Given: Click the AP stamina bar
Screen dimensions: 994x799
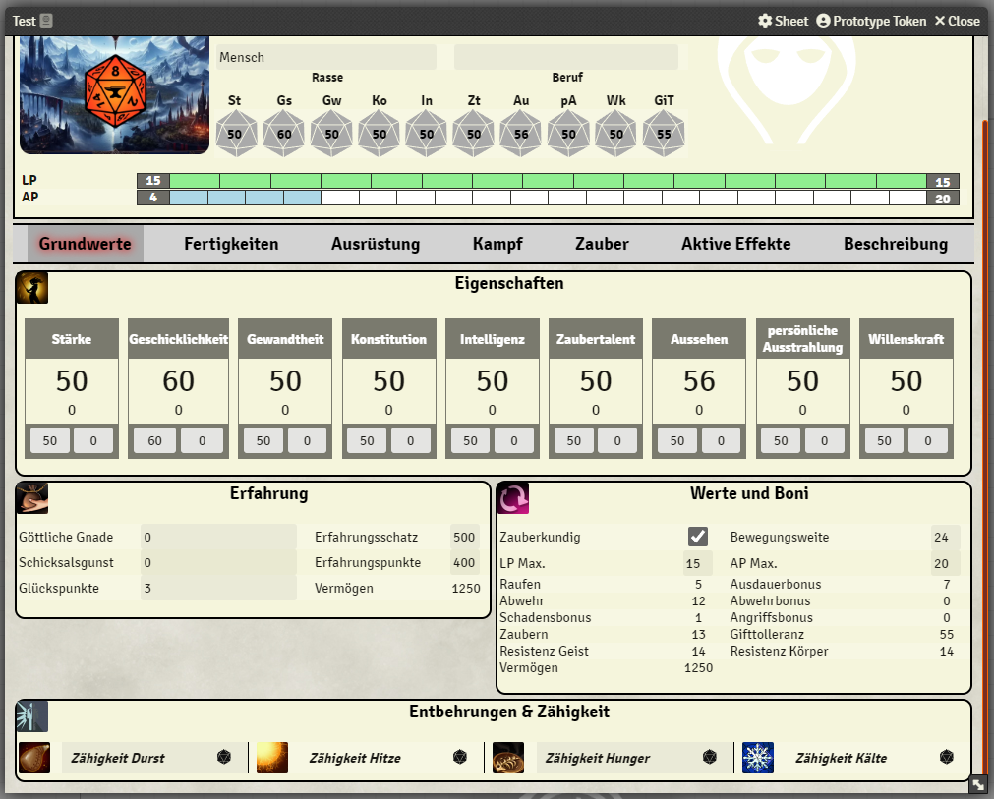Looking at the screenshot, I should tap(549, 198).
